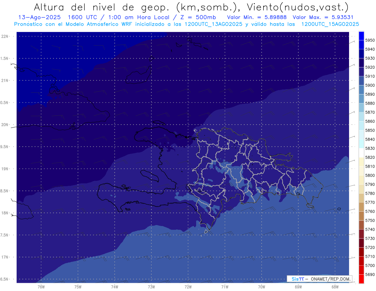Click the latitude label '17N'
The width and height of the screenshot is (376, 291).
pos(5,257)
